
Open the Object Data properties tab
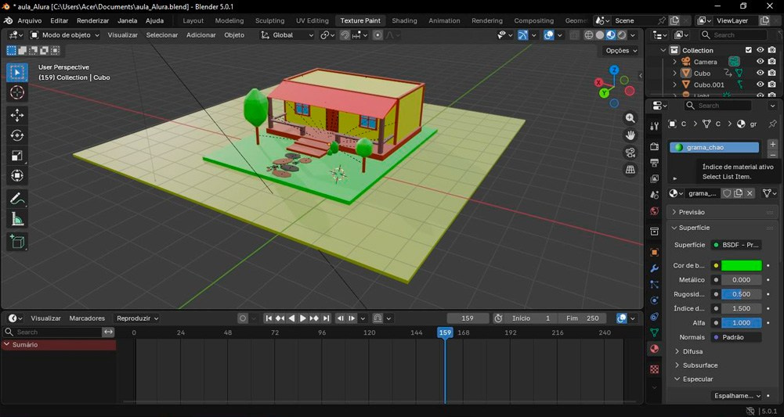click(x=655, y=333)
